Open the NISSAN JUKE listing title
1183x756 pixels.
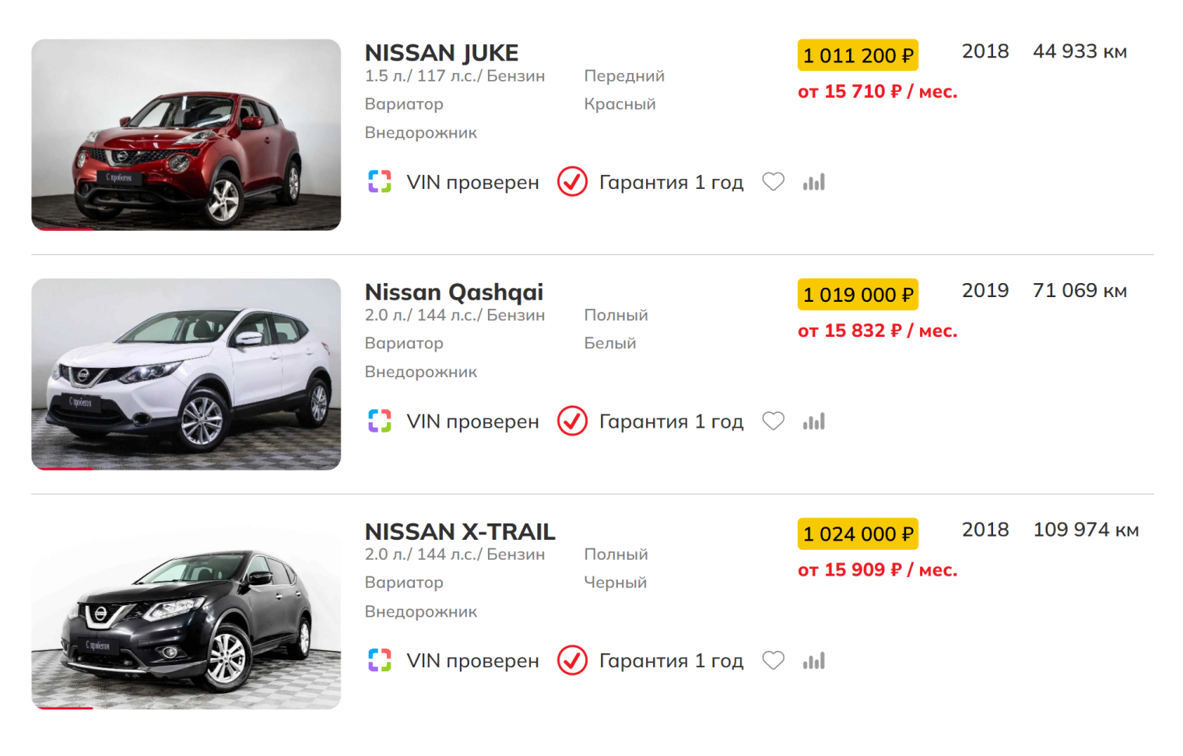[441, 53]
